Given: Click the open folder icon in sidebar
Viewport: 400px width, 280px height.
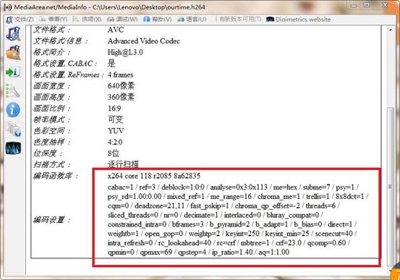Looking at the screenshot, I should pyautogui.click(x=13, y=53).
